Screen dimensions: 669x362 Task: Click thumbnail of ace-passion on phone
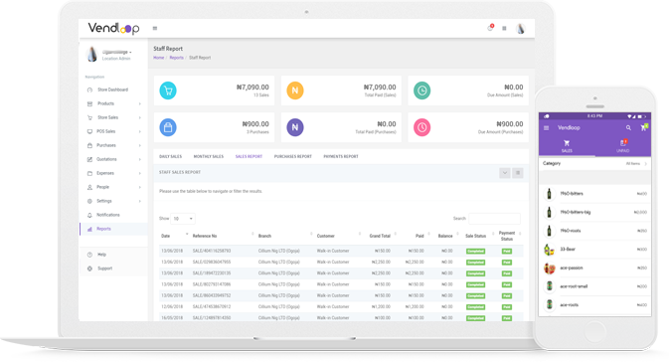click(549, 269)
